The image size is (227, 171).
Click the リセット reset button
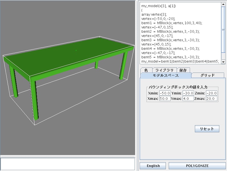pyautogui.click(x=207, y=129)
